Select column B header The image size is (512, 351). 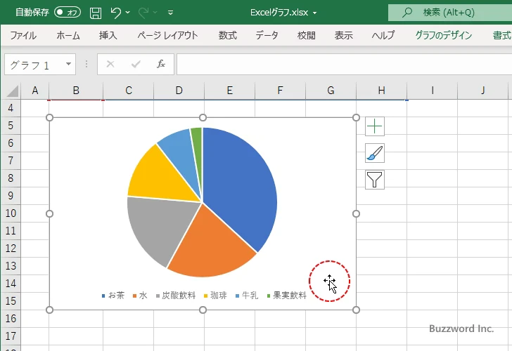pos(76,91)
